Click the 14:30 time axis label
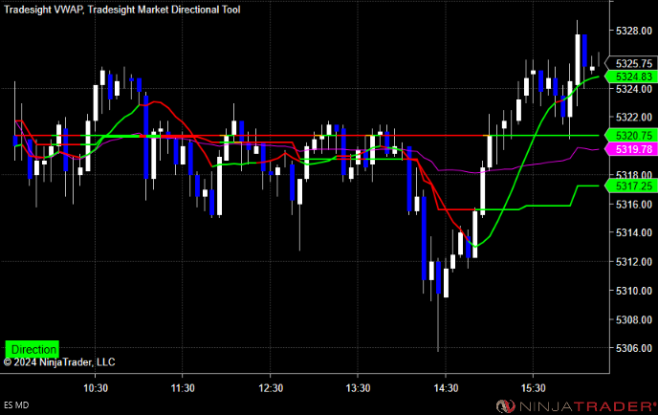658x415 pixels. 446,388
